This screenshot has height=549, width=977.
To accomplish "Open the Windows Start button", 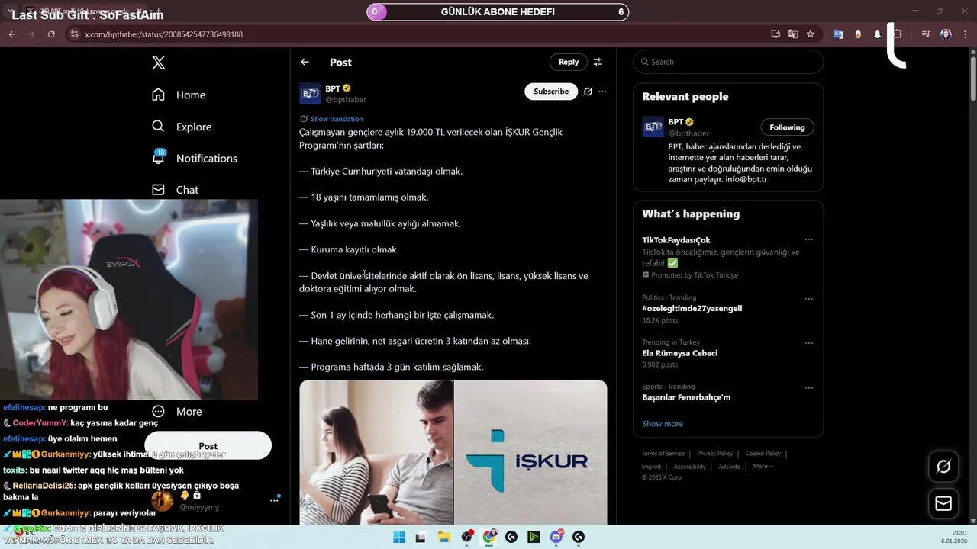I will pyautogui.click(x=399, y=537).
